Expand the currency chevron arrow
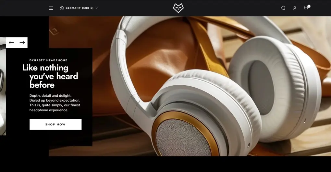Screen dimensions: 331x172 (97, 8)
